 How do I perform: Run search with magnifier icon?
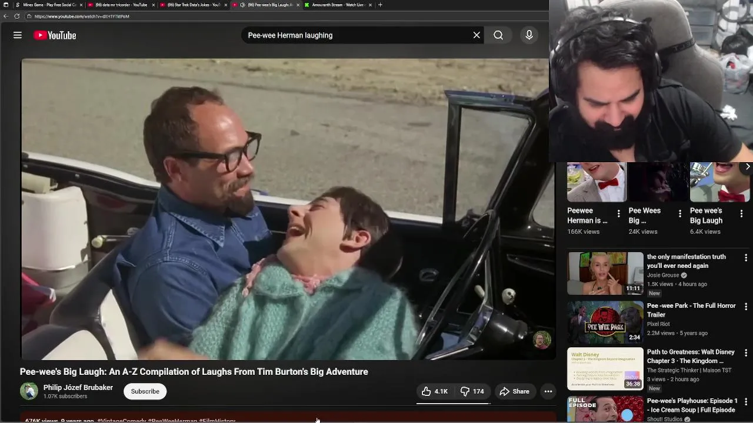click(x=498, y=35)
